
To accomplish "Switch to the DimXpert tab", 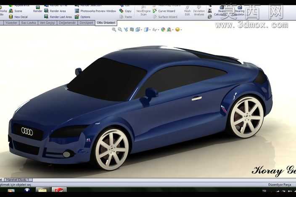I will click(86, 23).
